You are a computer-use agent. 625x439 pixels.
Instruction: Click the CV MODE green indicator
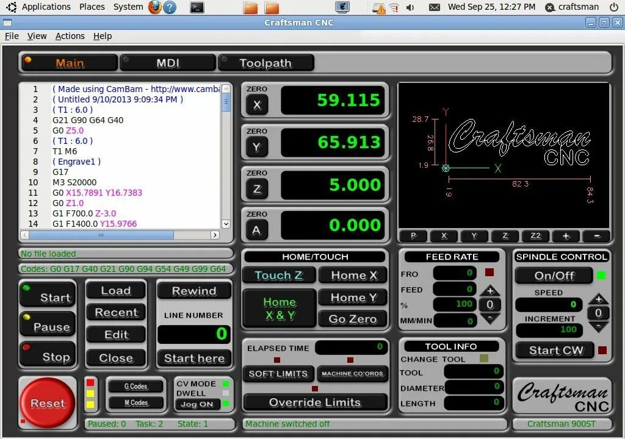pyautogui.click(x=226, y=384)
